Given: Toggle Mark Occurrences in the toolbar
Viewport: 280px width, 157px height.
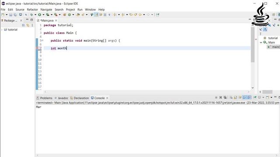Looking at the screenshot, I should (96, 15).
